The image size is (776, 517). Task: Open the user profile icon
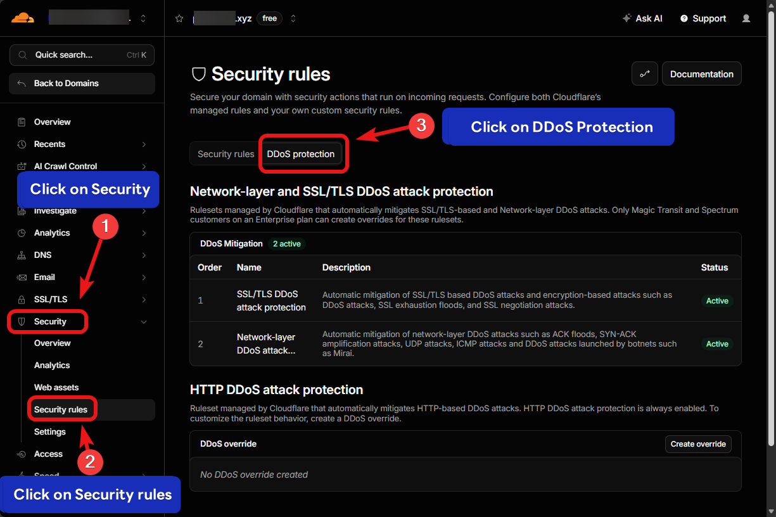pyautogui.click(x=746, y=18)
